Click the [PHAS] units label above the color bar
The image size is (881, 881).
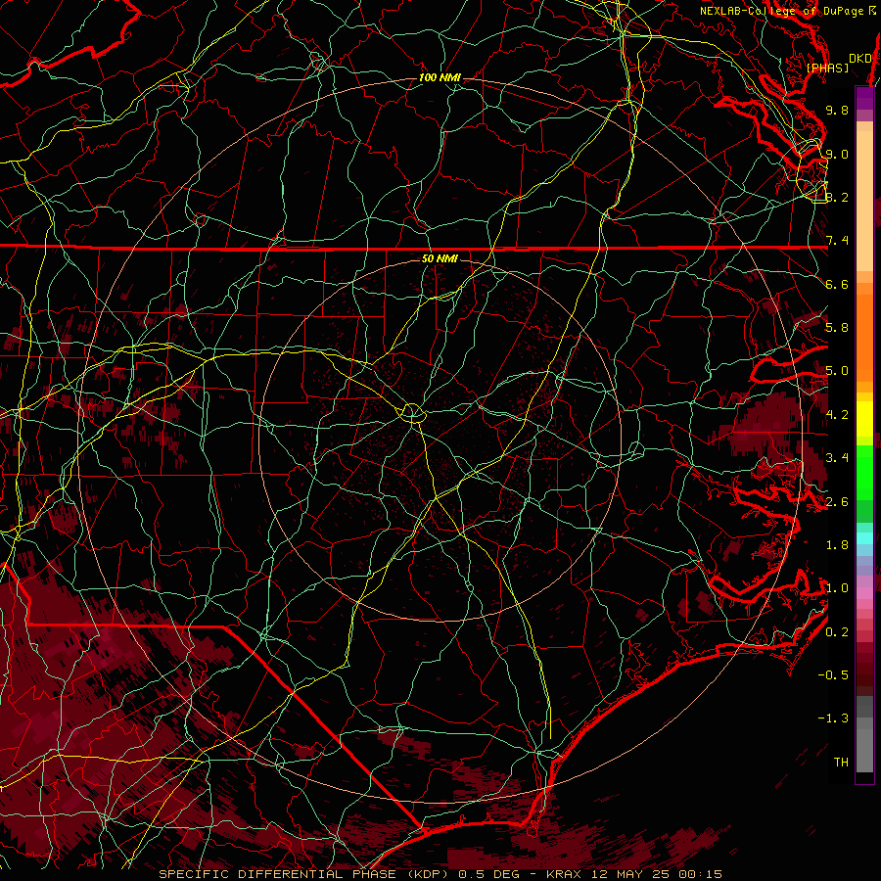pyautogui.click(x=827, y=68)
